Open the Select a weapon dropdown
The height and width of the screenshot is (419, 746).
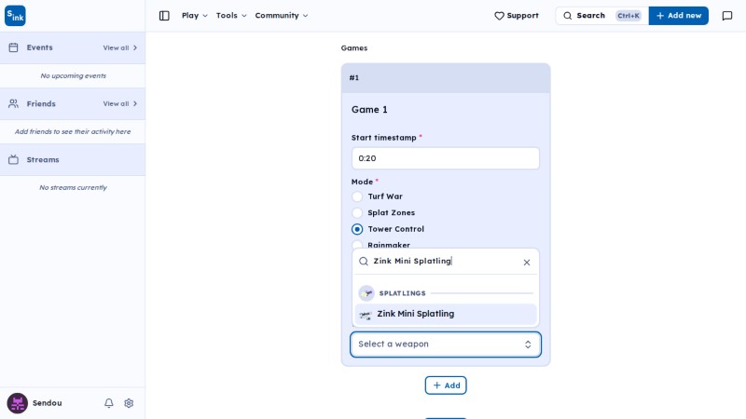[446, 345]
